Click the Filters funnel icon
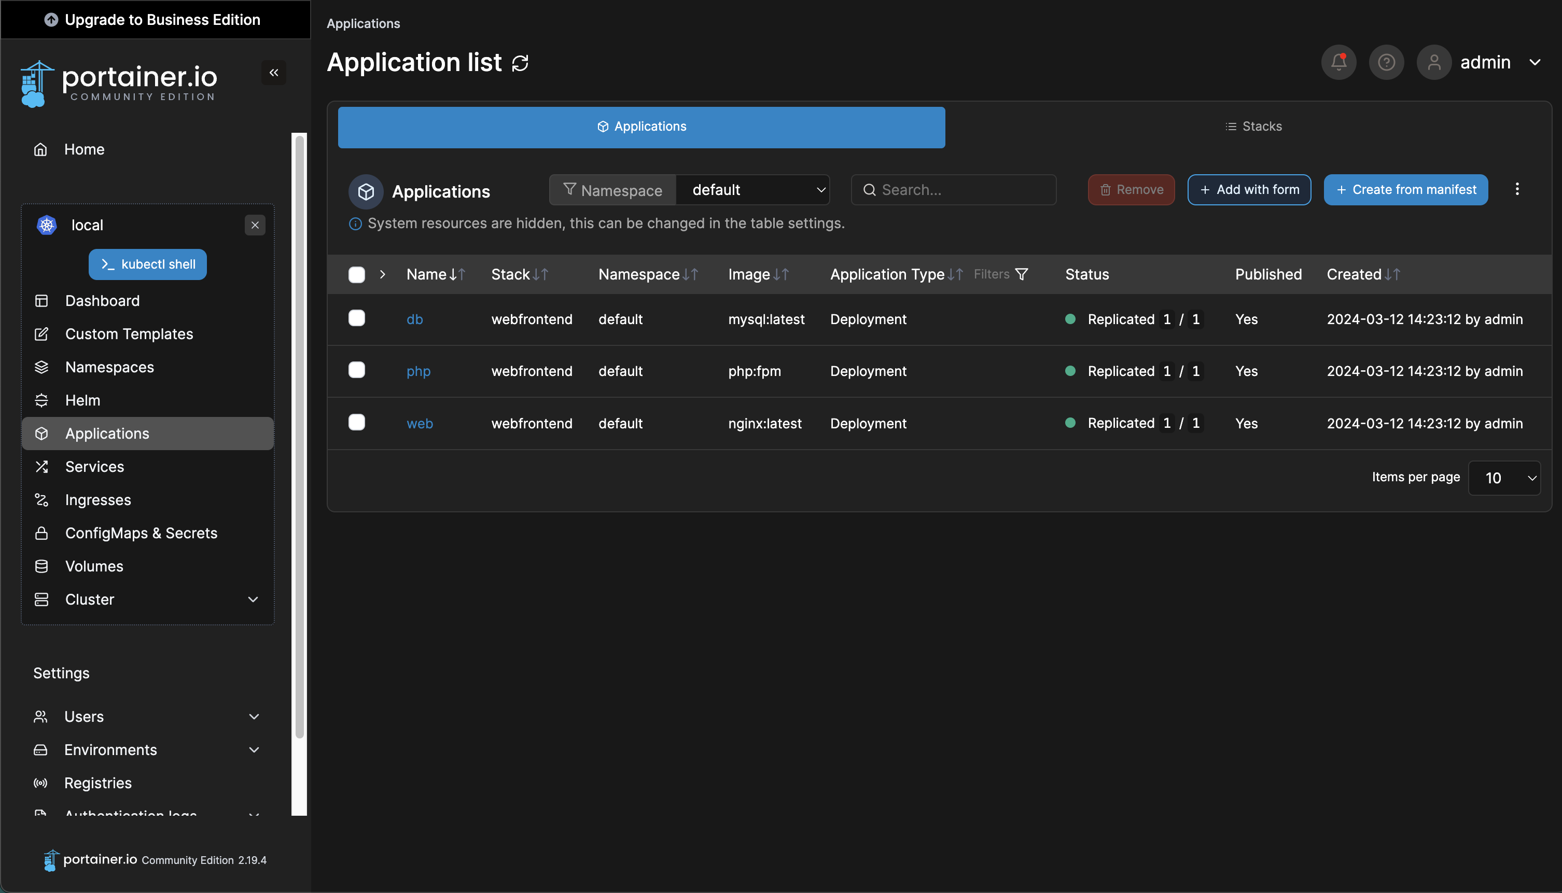The width and height of the screenshot is (1562, 893). tap(1022, 274)
